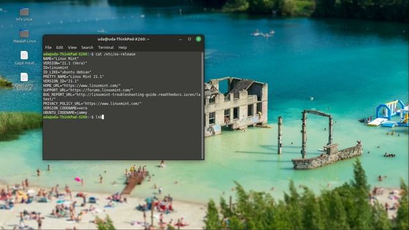Click the terminal vertical scrollbar

tap(203, 105)
